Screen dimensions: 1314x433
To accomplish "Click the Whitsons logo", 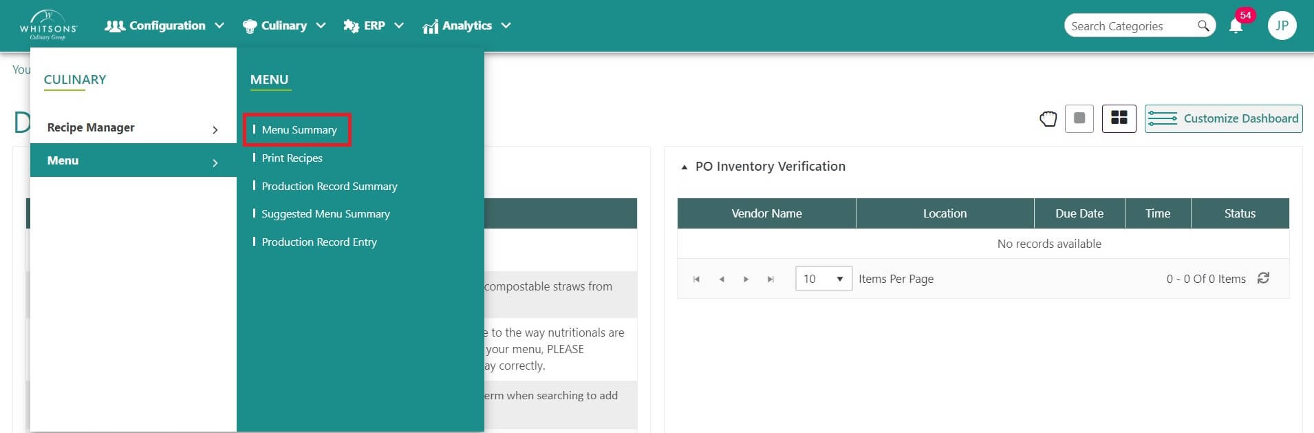I will pyautogui.click(x=48, y=25).
